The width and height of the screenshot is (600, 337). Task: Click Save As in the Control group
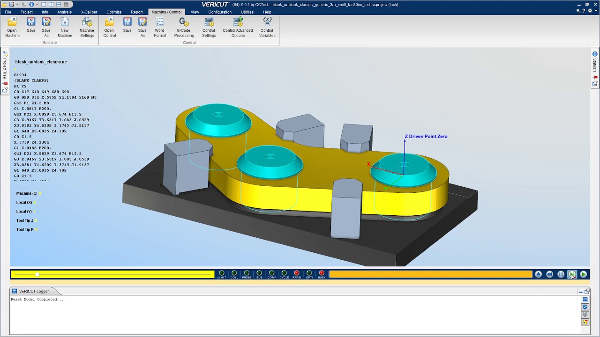coord(142,27)
